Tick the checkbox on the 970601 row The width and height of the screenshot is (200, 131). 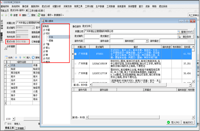(x=76, y=54)
